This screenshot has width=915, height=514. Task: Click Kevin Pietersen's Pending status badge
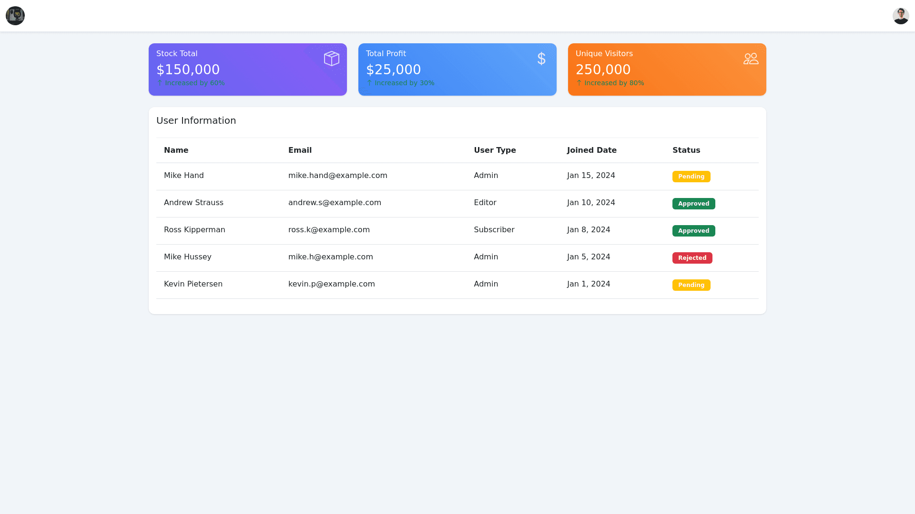click(691, 285)
